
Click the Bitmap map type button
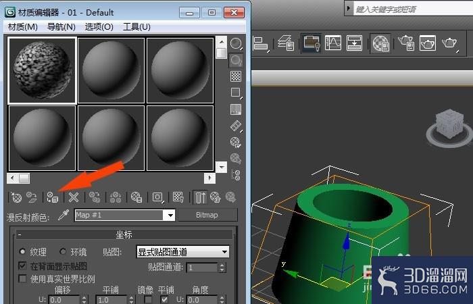tap(207, 215)
